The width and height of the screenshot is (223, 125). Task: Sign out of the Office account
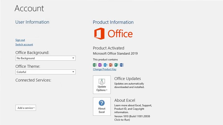(x=20, y=40)
